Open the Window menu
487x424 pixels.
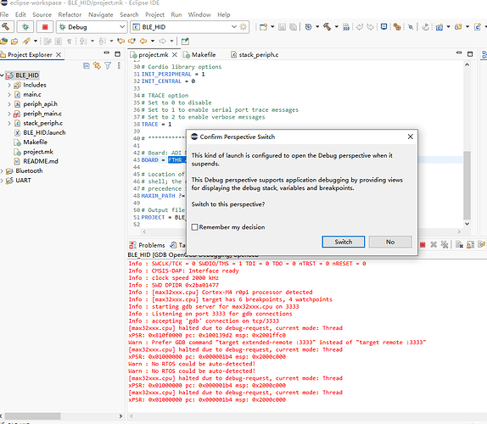click(x=199, y=14)
